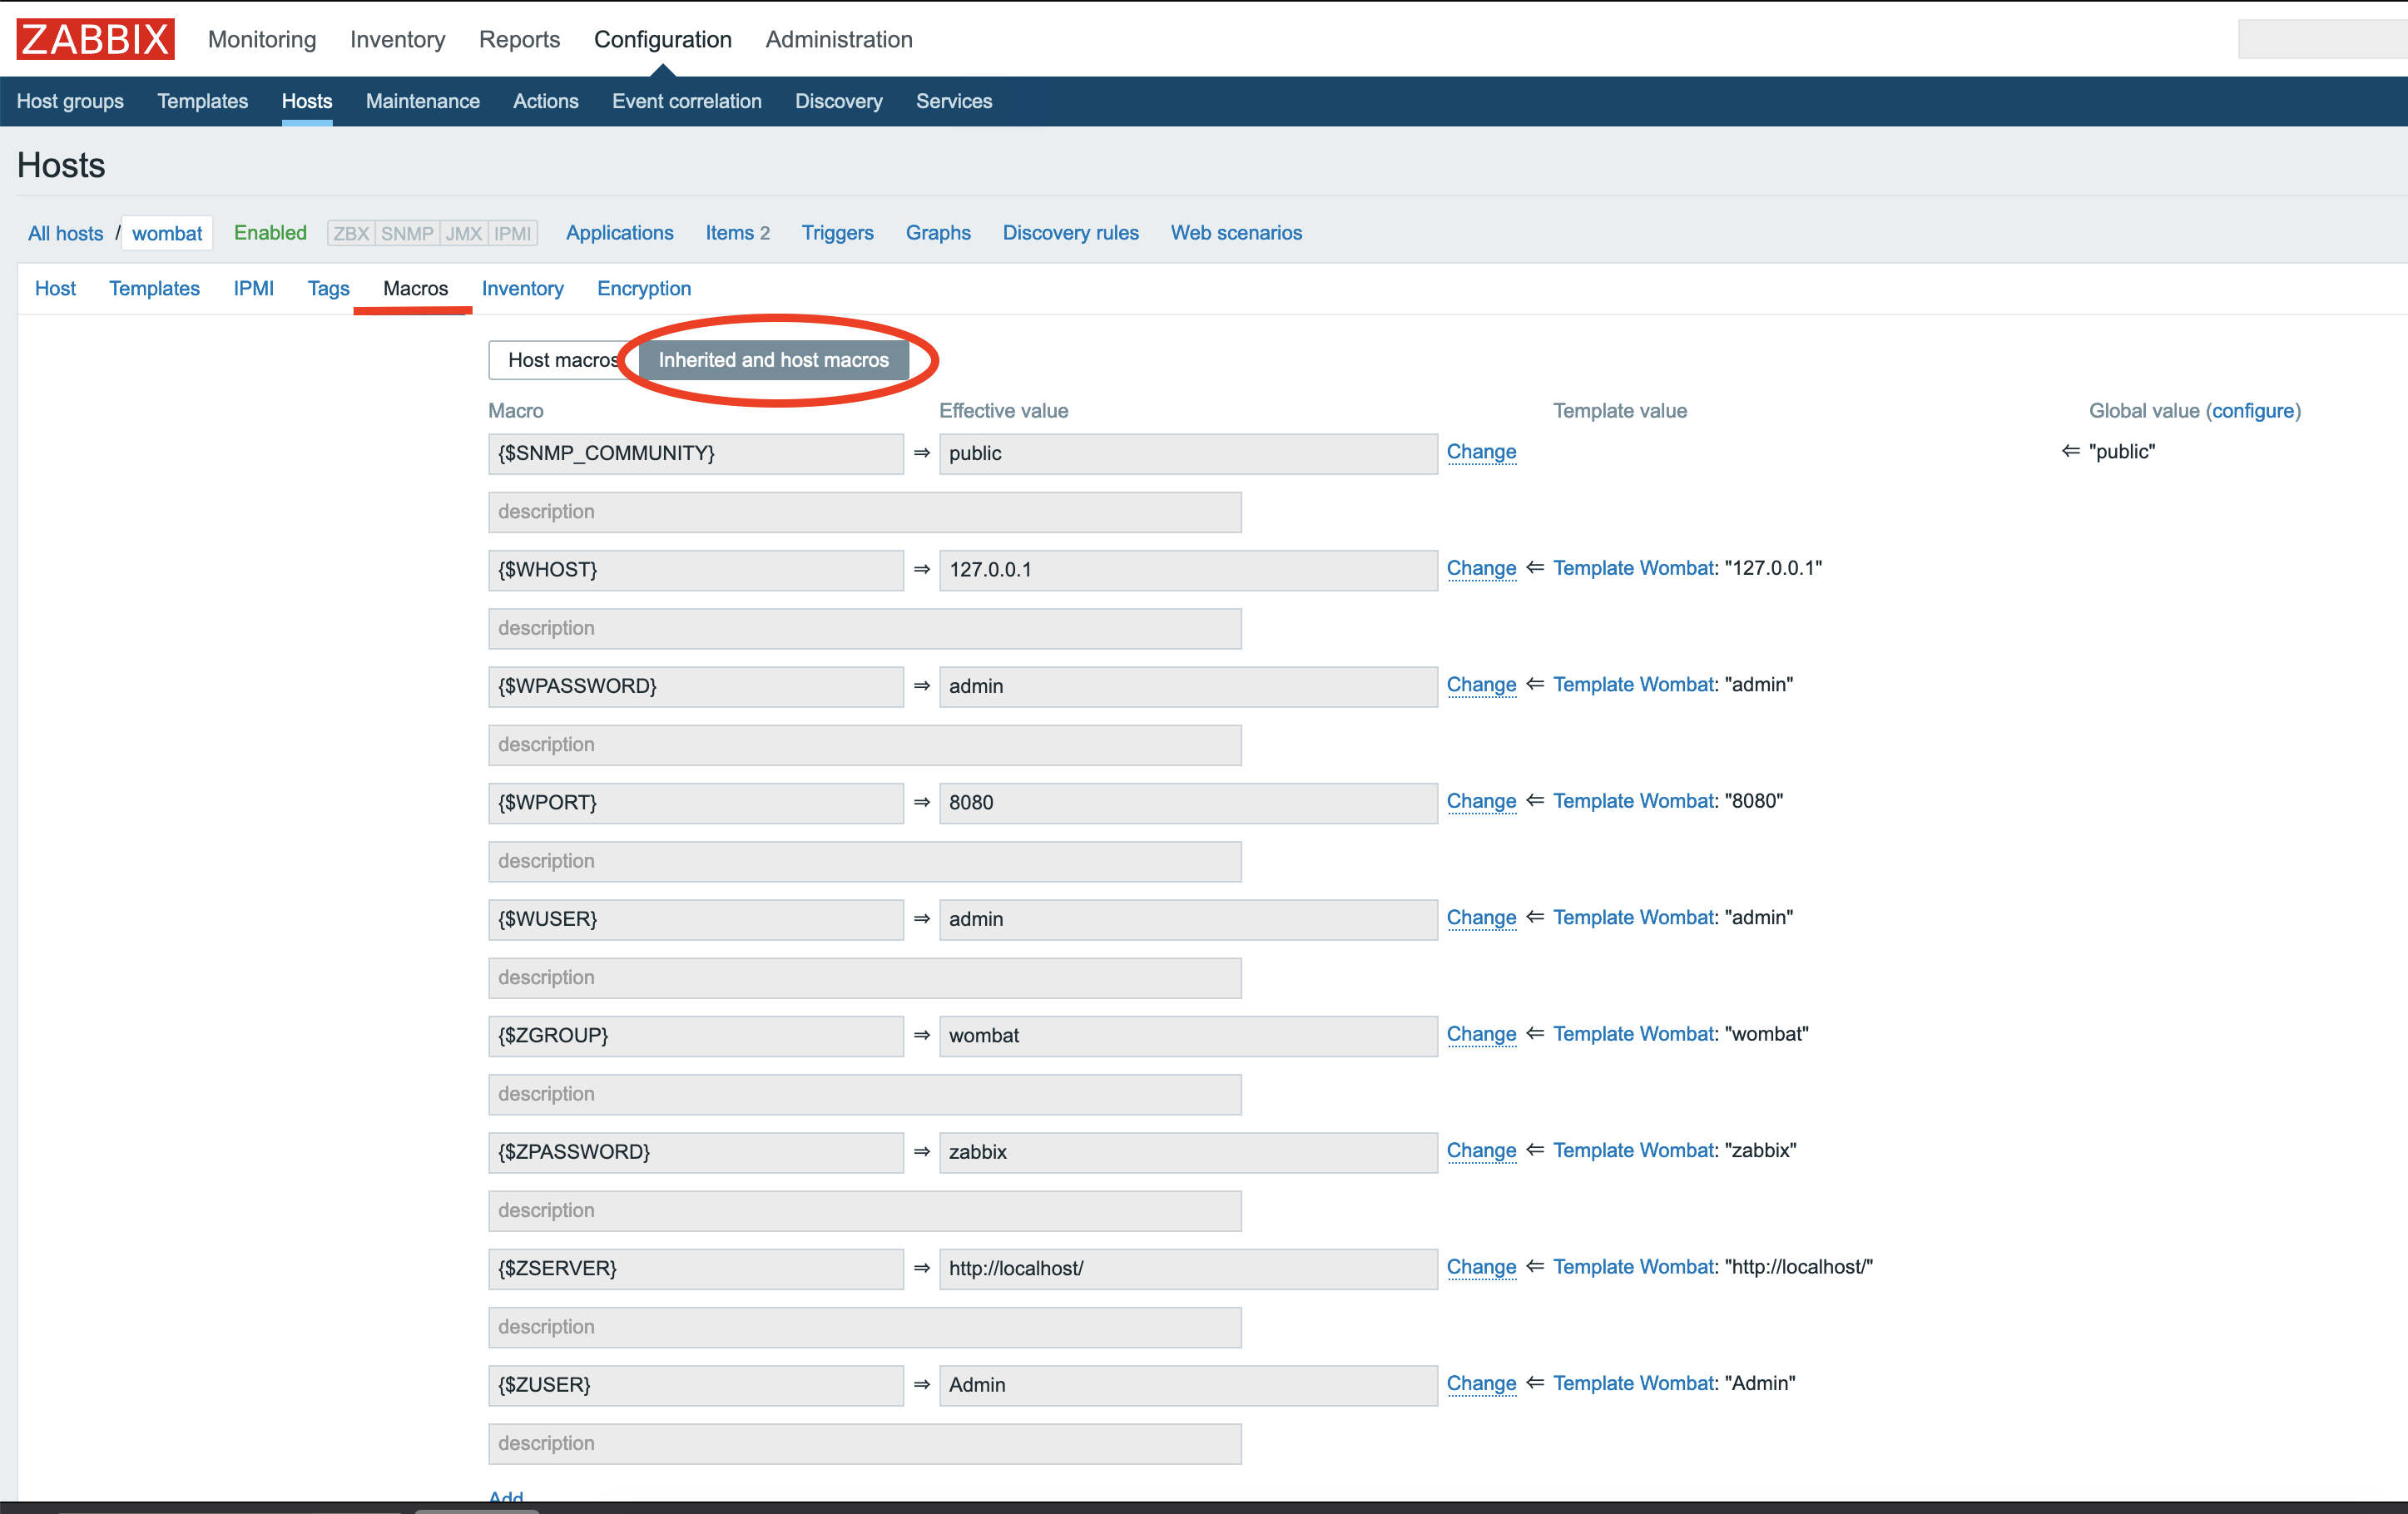The height and width of the screenshot is (1514, 2408).
Task: Open Template Wombat link beside "zabbix"
Action: tap(1634, 1151)
